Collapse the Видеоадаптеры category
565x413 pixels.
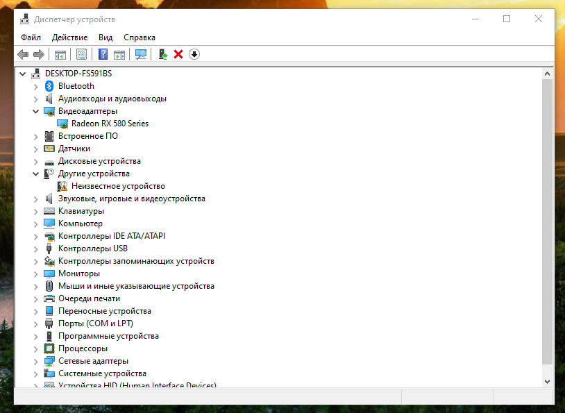coord(35,111)
